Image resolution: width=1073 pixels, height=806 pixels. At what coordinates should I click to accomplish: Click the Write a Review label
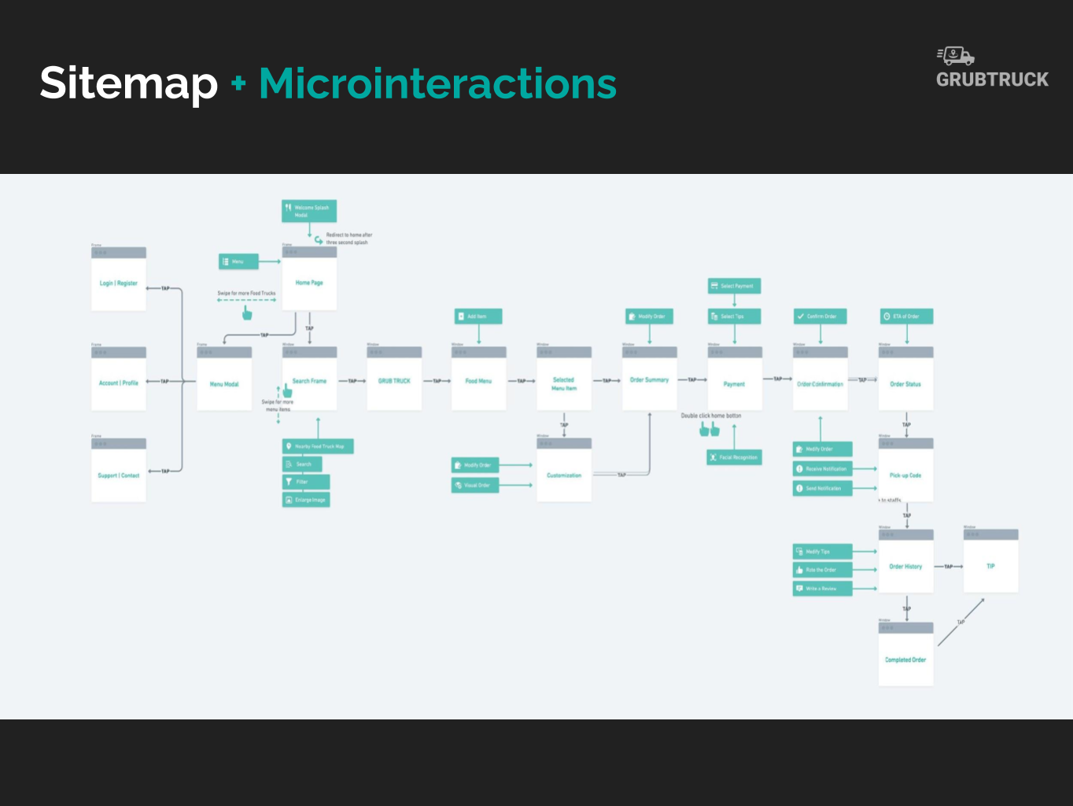823,589
